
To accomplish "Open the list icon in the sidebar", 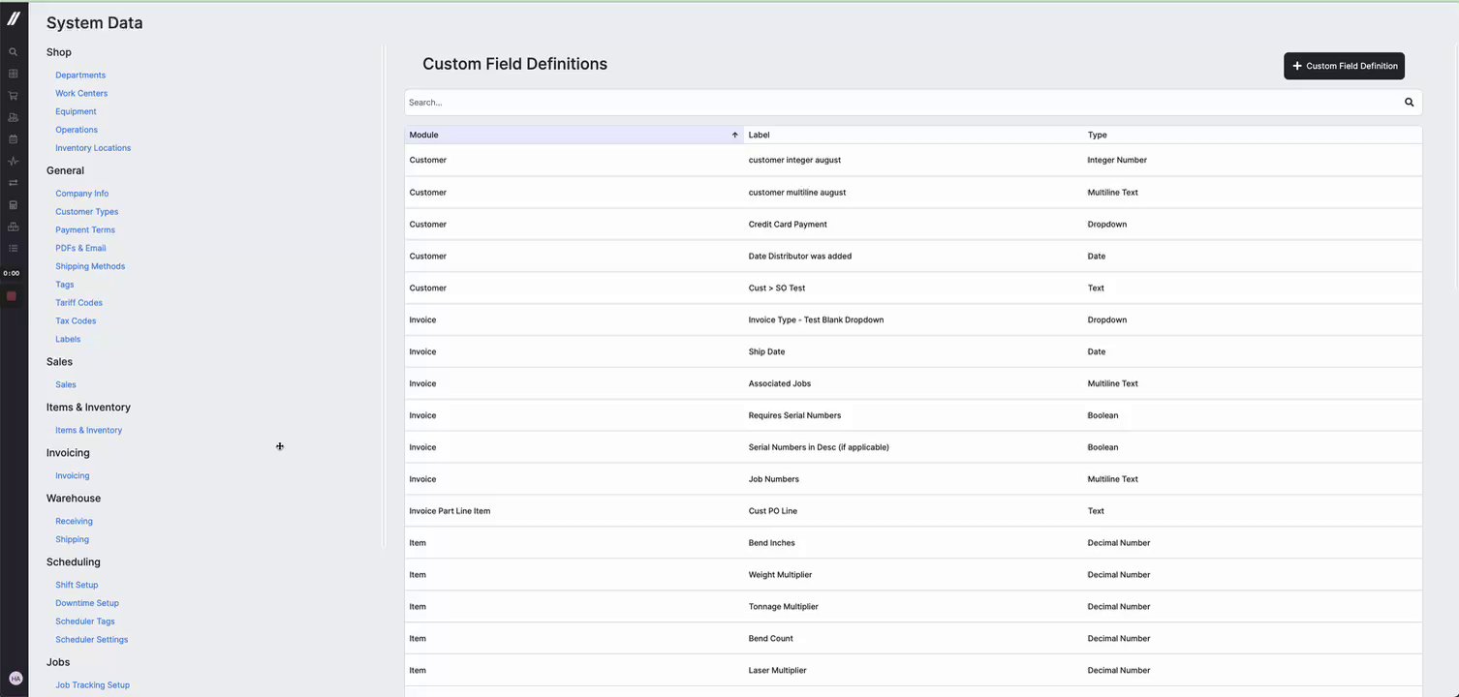I will coord(13,249).
